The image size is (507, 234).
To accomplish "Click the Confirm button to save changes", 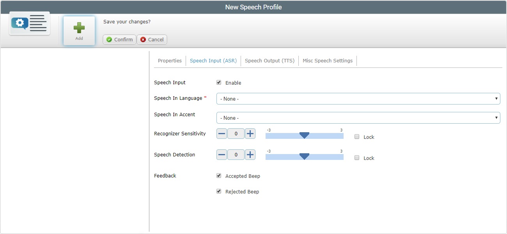I will 119,39.
